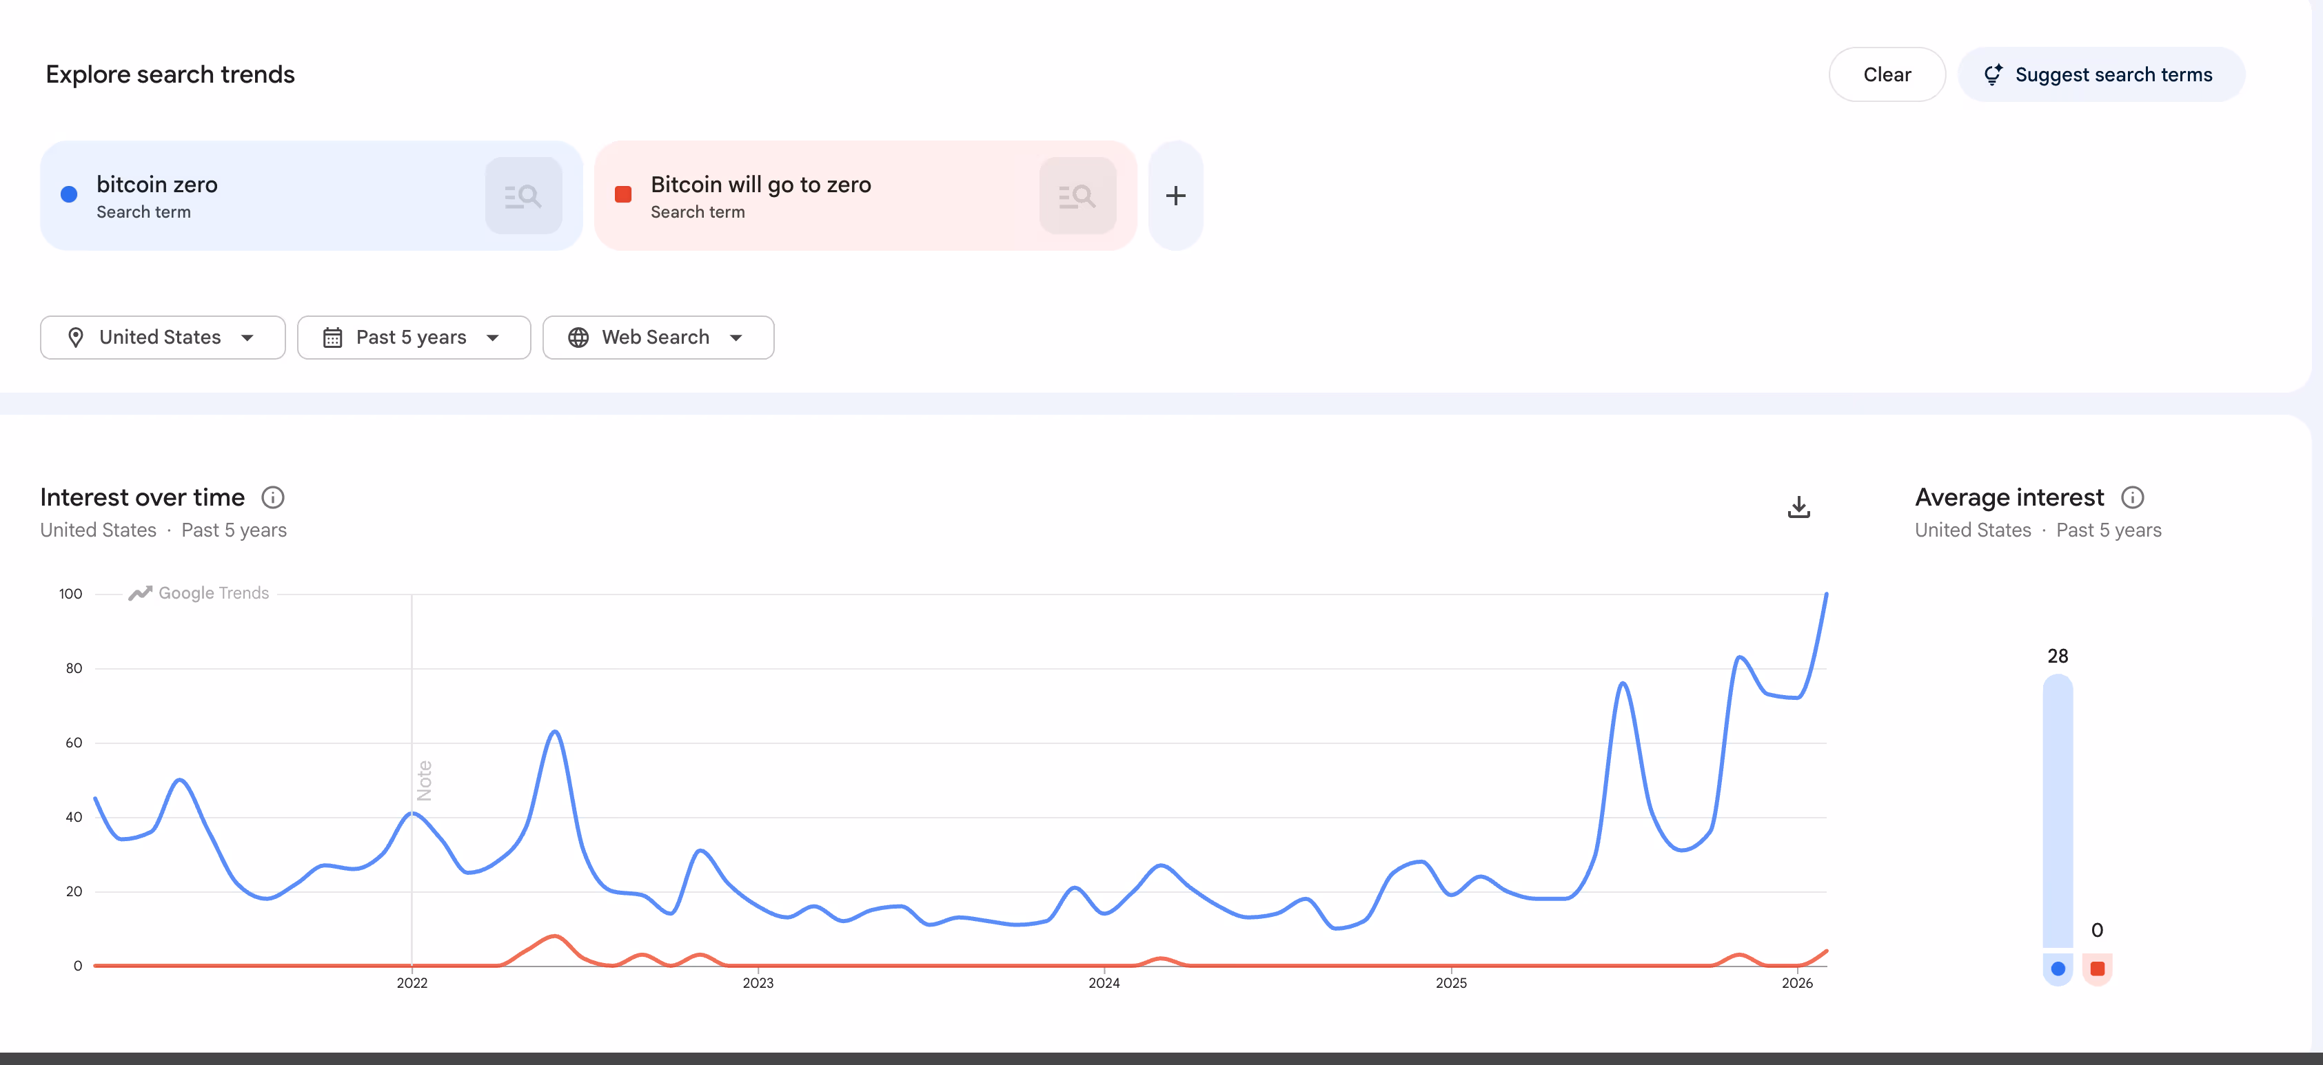Viewport: 2323px width, 1065px height.
Task: Click the blue average interest bar showing 28
Action: [x=2057, y=811]
